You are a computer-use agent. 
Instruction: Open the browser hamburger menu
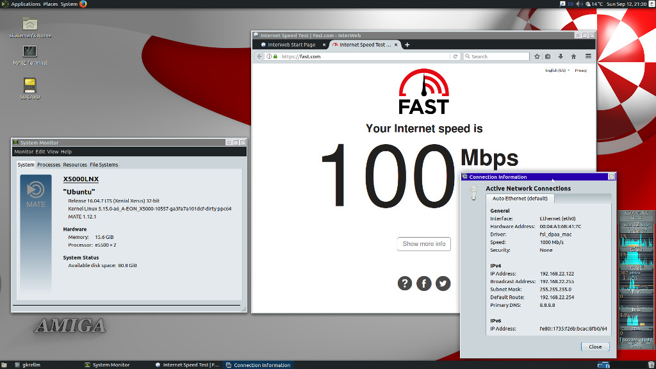coord(588,56)
